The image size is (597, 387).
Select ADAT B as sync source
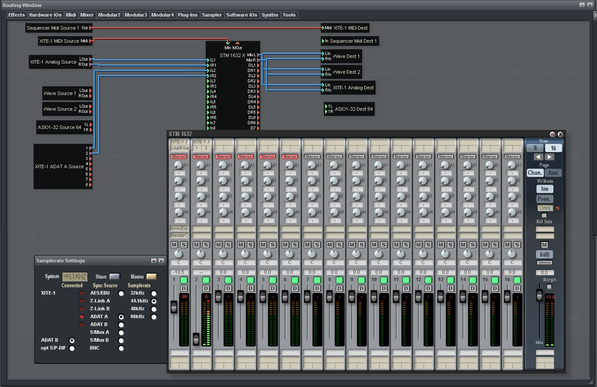pos(121,325)
